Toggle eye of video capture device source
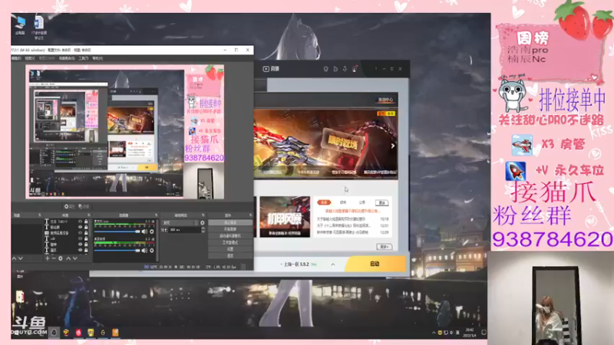 pyautogui.click(x=80, y=233)
